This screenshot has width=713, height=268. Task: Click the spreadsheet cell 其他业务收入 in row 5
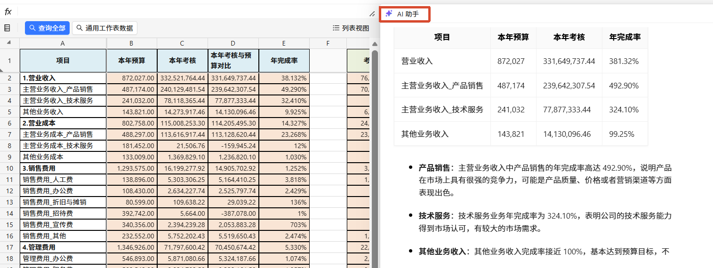pos(63,112)
